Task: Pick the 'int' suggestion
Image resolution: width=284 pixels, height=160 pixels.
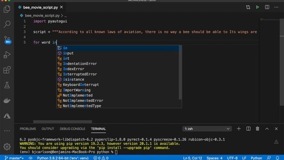Action: coord(118,58)
